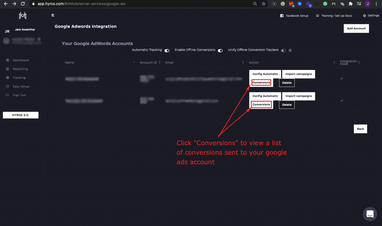The width and height of the screenshot is (382, 226).
Task: View Conversions for the second account row
Action: pos(261,105)
